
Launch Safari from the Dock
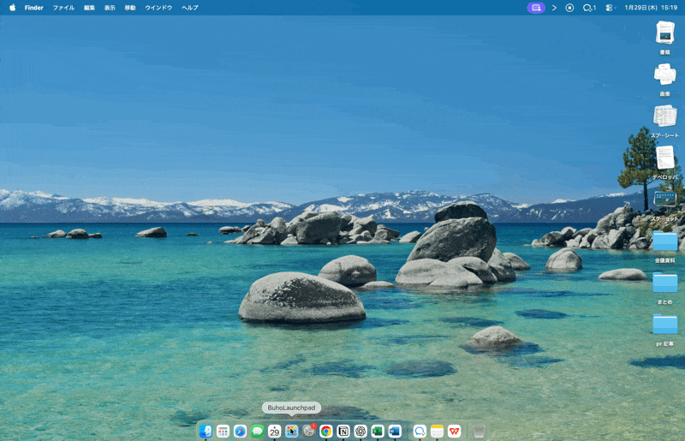pos(240,432)
